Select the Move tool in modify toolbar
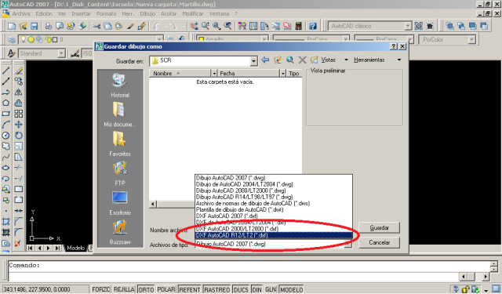 pos(19,125)
